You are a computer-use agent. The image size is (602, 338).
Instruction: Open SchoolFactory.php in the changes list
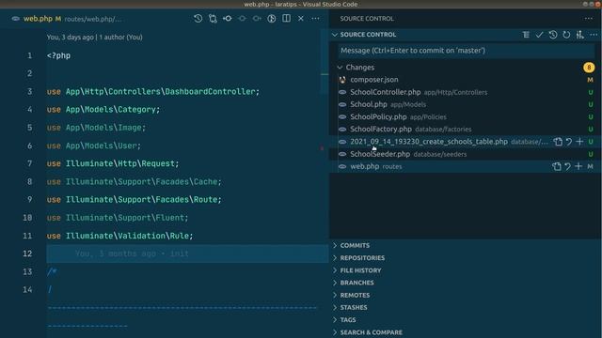tap(381, 130)
